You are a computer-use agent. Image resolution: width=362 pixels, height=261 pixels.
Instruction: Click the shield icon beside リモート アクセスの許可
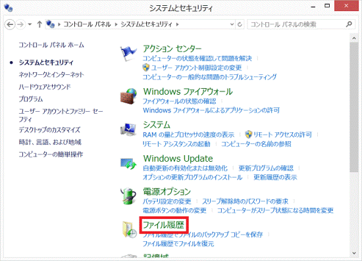click(x=248, y=134)
